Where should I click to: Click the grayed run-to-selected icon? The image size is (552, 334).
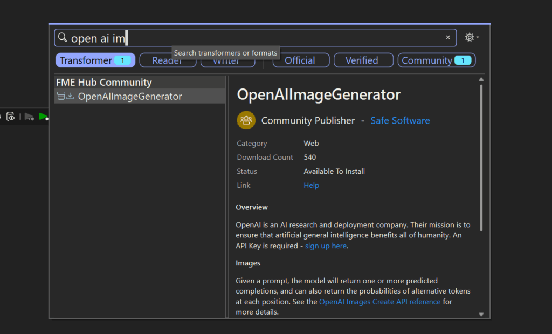[29, 117]
